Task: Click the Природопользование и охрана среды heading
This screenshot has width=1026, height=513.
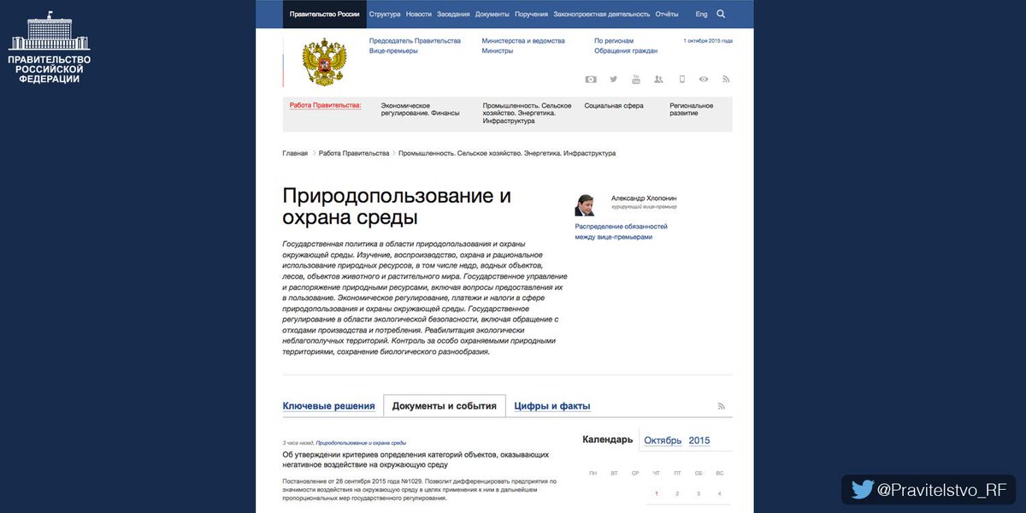Action: point(397,206)
